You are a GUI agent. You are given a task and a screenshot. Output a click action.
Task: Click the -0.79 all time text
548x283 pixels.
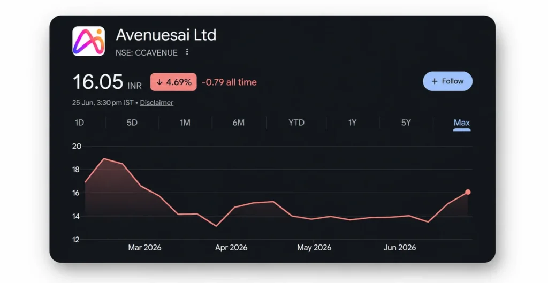[x=229, y=82]
